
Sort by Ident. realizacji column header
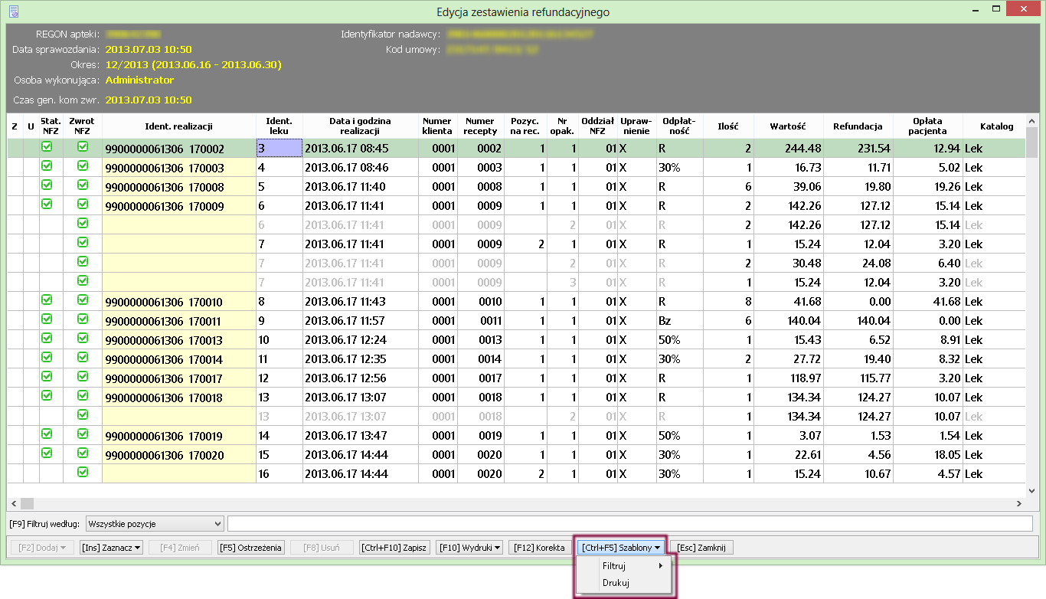coord(178,126)
